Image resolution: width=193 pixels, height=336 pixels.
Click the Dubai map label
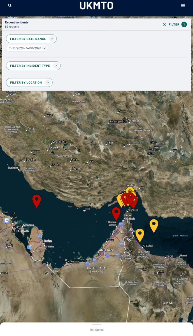point(118,232)
